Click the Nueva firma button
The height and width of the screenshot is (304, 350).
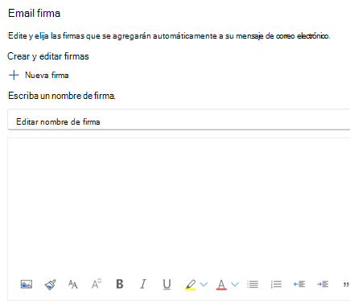point(39,75)
